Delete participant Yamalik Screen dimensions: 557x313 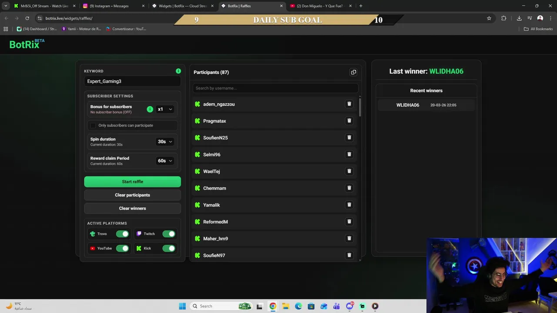coord(349,205)
